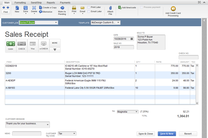Open the Customer Tax Code dropdown
The height and width of the screenshot is (138, 208).
74,134
